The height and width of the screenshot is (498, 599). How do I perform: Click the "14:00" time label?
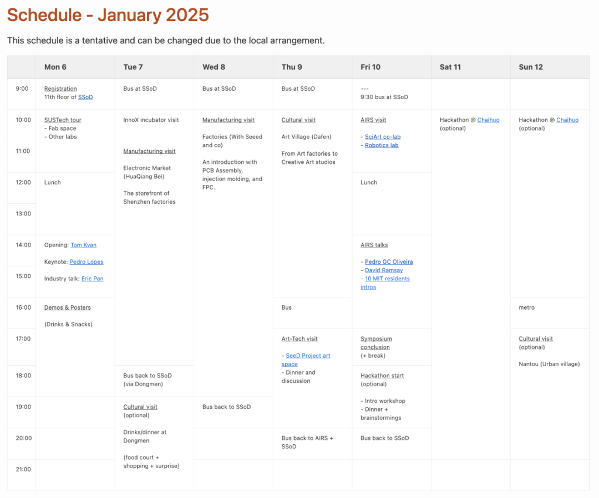23,245
